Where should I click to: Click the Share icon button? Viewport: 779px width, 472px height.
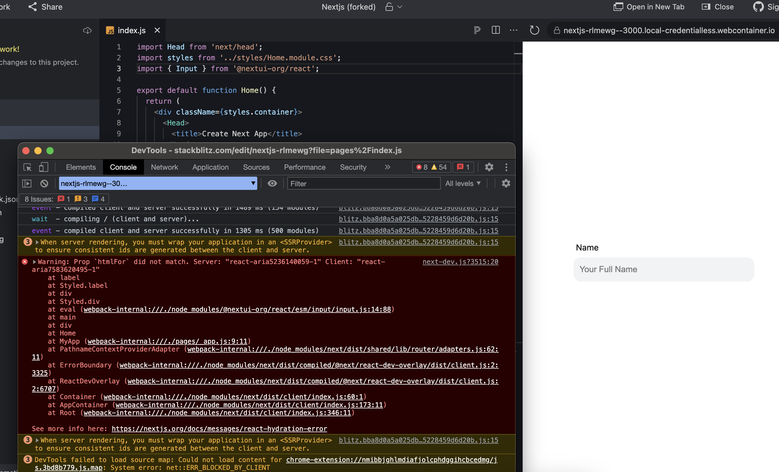coord(33,7)
